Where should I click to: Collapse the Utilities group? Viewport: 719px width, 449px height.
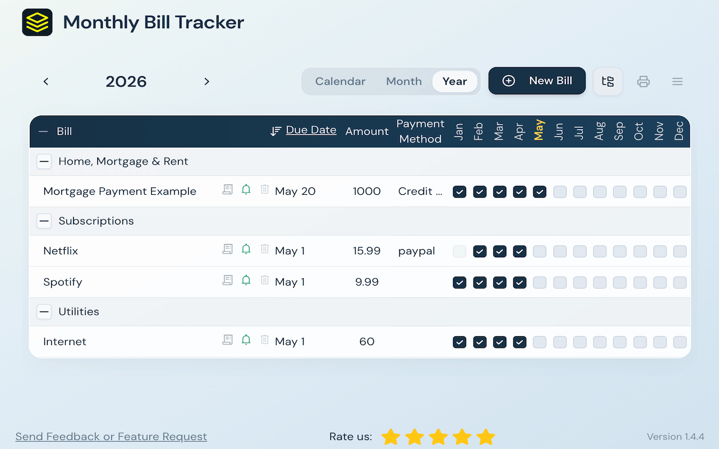tap(44, 312)
